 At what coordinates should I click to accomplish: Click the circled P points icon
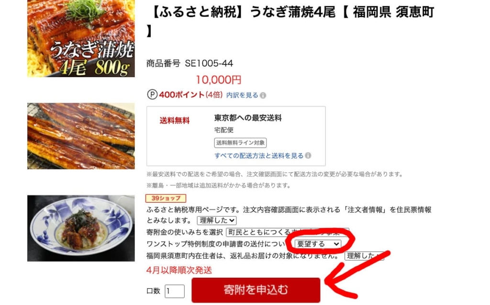pyautogui.click(x=152, y=95)
